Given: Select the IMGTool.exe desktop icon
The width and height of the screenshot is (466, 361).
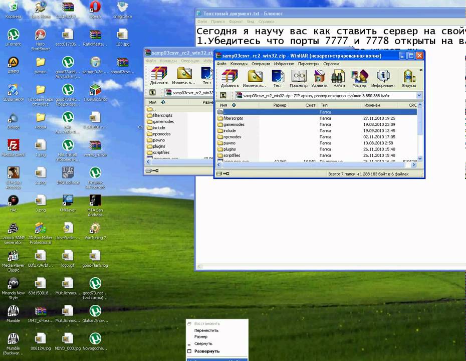Looking at the screenshot, I should coord(68,175).
